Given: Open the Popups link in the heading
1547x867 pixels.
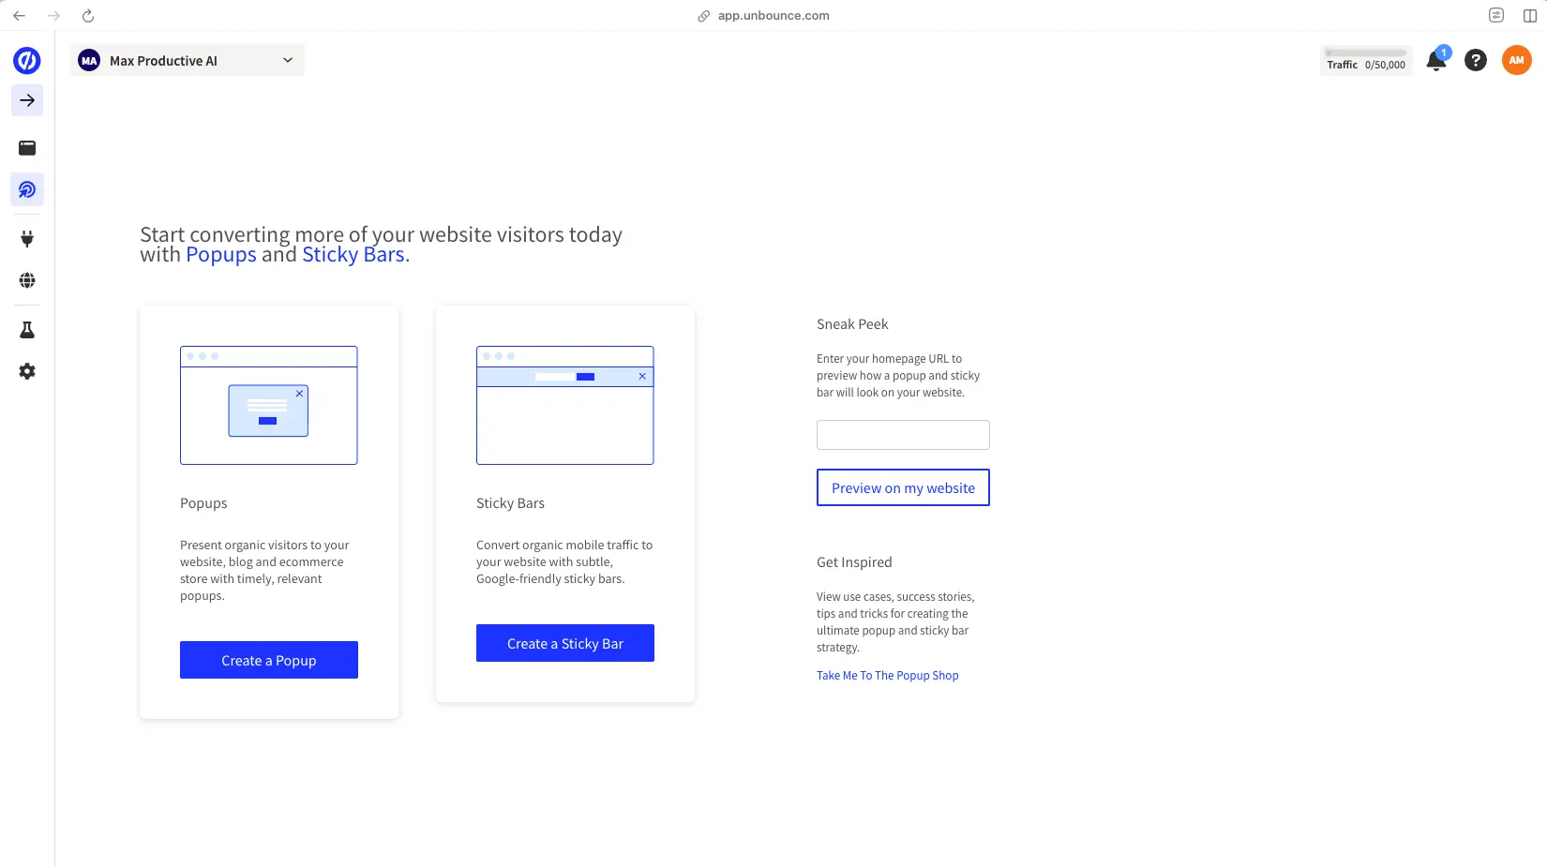Looking at the screenshot, I should 220,254.
